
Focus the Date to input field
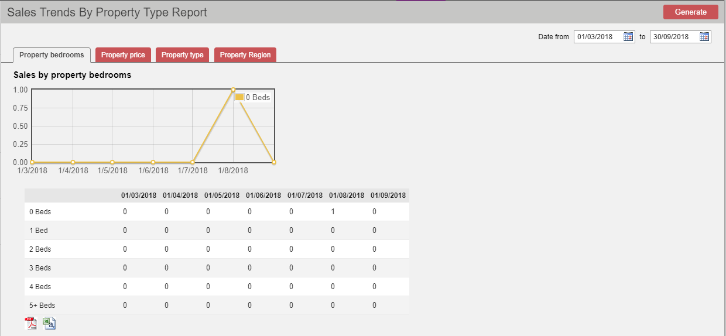click(x=680, y=36)
